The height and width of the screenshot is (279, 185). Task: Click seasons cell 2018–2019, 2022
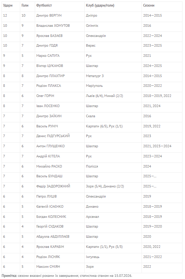click(x=157, y=96)
